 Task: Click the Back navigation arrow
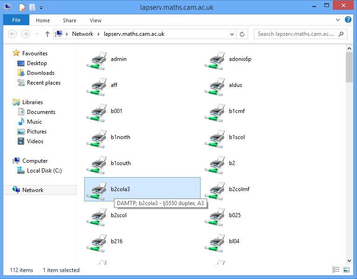pos(13,34)
